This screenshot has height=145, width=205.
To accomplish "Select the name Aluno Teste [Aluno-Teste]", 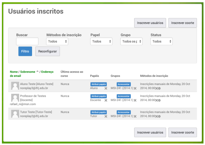I will point(37,84).
